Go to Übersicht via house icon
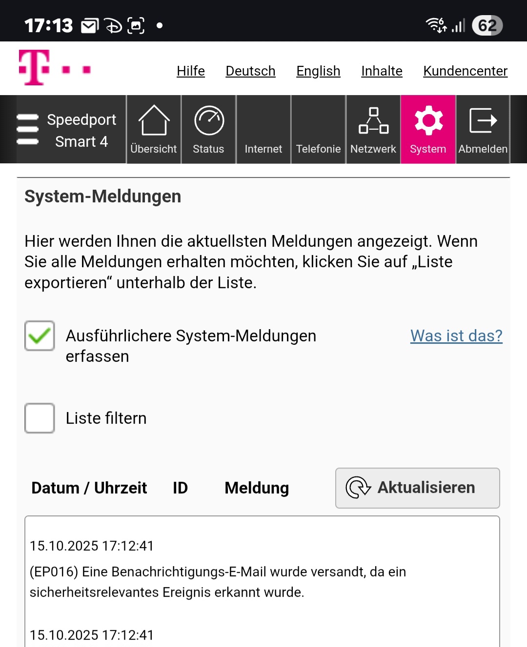This screenshot has width=527, height=647. click(x=154, y=120)
